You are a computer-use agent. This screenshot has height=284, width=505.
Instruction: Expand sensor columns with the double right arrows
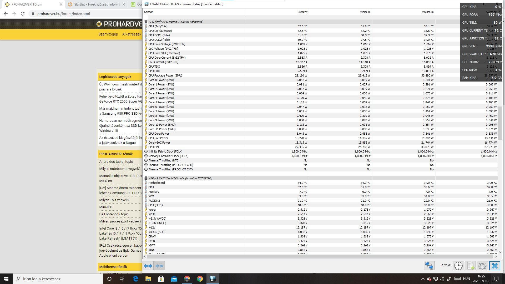148,266
